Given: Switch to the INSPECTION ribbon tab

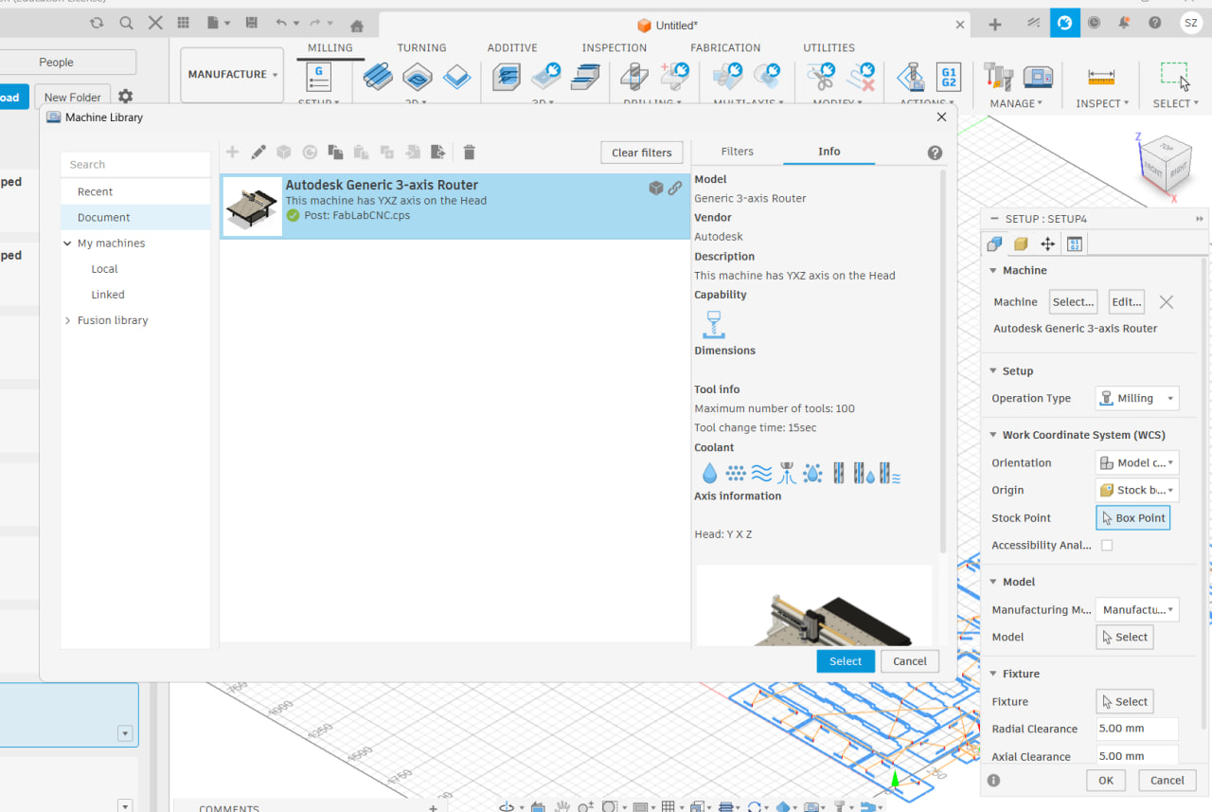Looking at the screenshot, I should pyautogui.click(x=615, y=47).
